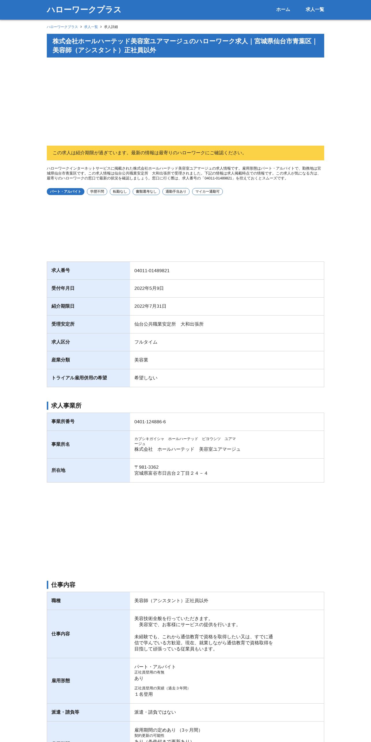Click the トライアル雇用併用の希望 label
The width and height of the screenshot is (371, 742).
coord(79,378)
